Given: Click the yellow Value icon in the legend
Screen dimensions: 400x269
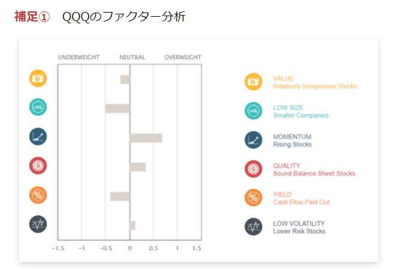Looking at the screenshot, I should 253,82.
